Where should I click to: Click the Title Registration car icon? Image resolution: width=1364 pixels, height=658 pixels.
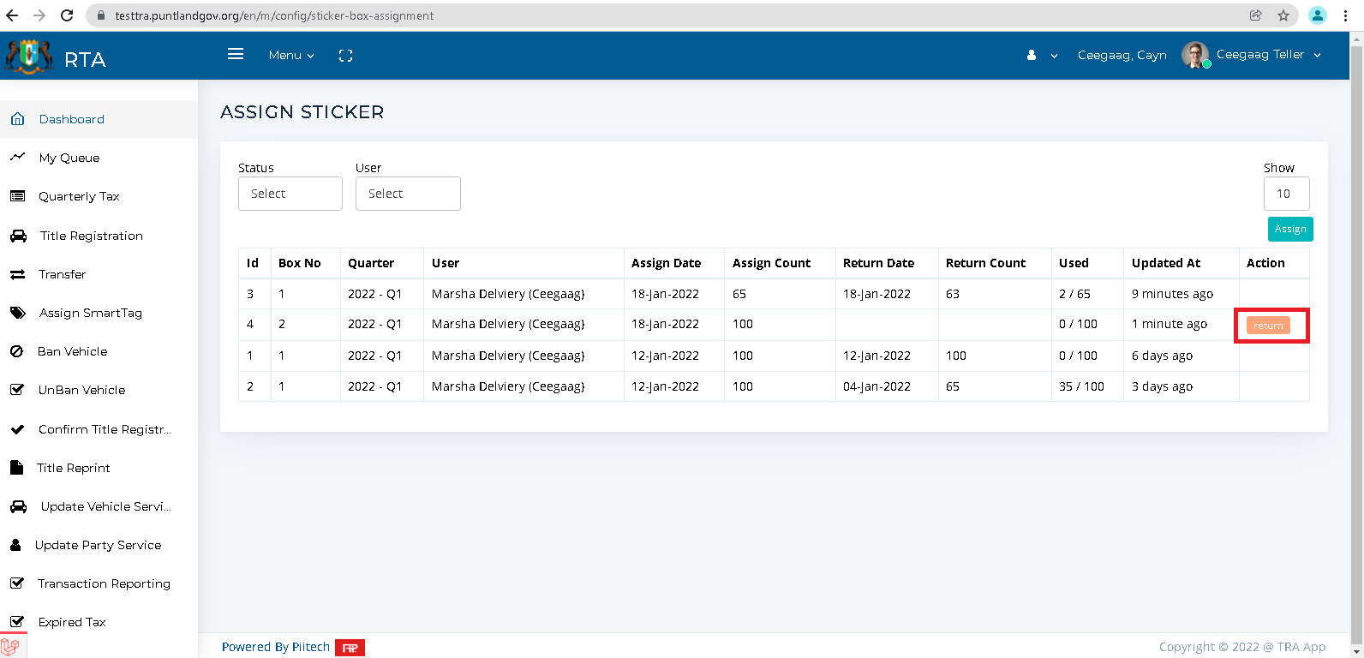coord(18,236)
